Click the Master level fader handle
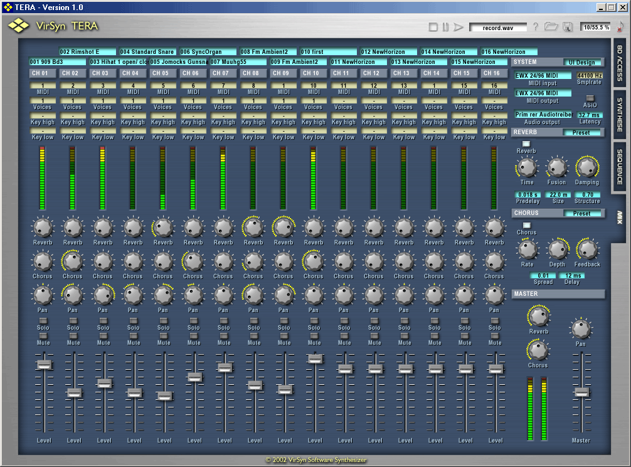631x467 pixels. tap(581, 392)
